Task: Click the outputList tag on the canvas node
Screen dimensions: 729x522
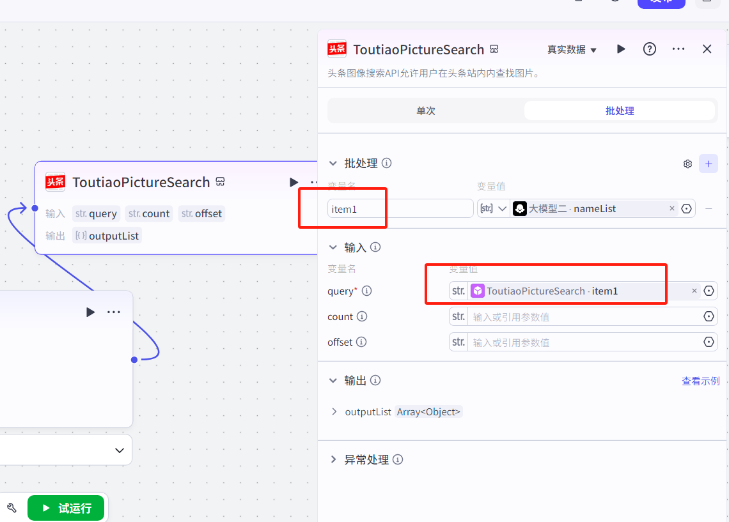Action: point(107,236)
